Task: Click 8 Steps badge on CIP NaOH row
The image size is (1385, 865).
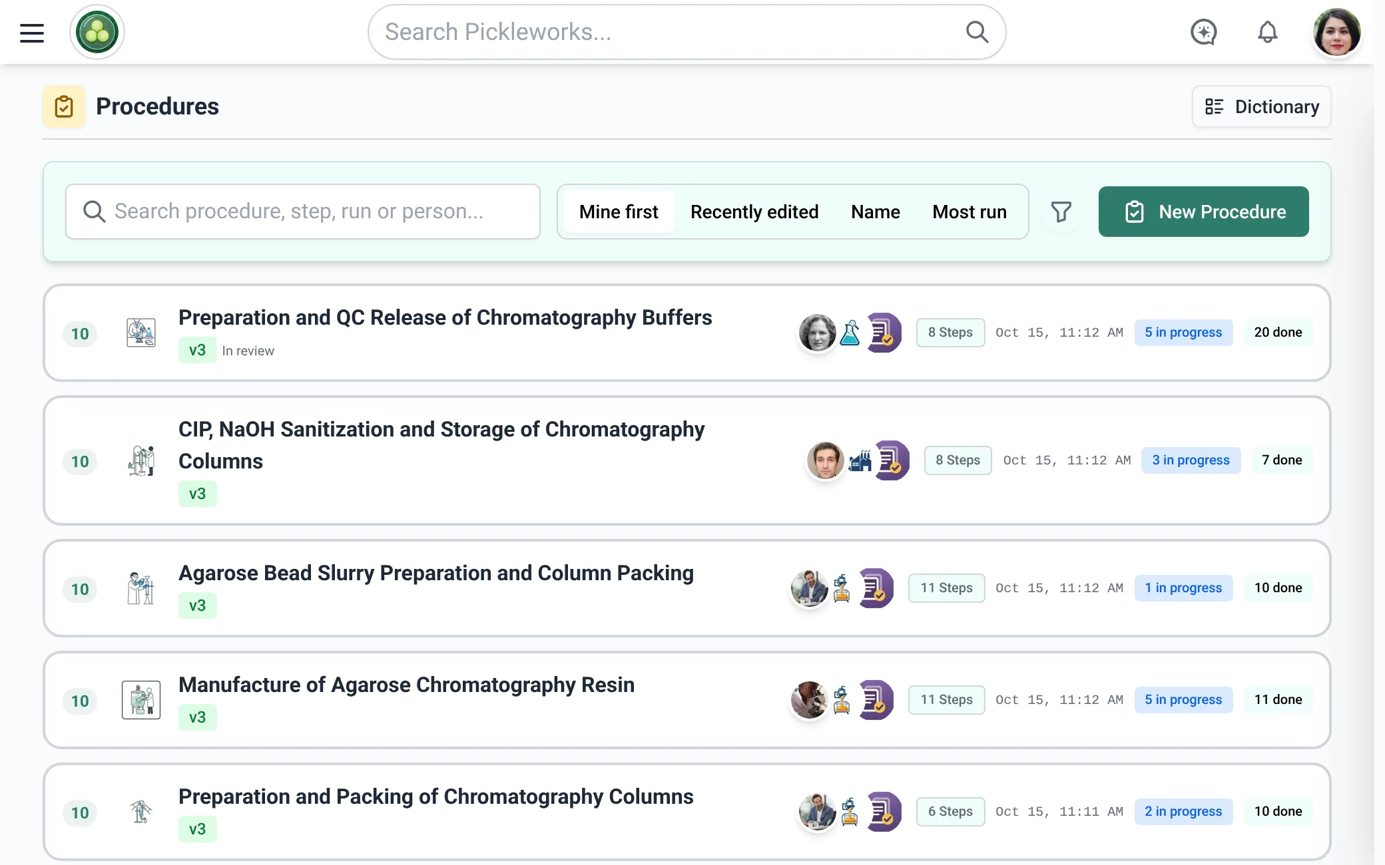Action: coord(958,460)
